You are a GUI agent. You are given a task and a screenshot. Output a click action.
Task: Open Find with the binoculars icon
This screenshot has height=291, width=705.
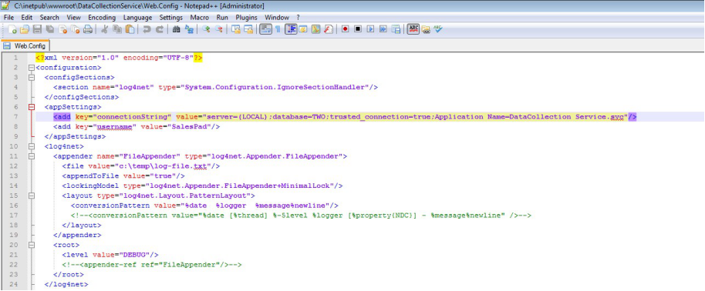[177, 29]
